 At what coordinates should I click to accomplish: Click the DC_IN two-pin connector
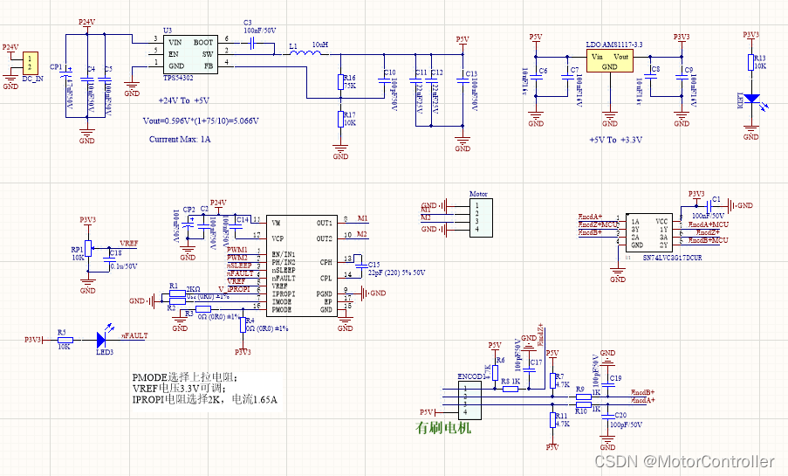(x=30, y=63)
